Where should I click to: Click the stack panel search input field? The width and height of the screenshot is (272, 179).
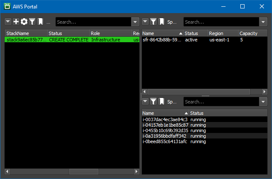[x=93, y=22]
